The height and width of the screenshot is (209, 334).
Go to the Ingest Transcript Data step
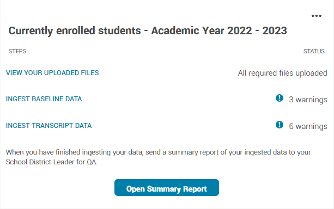tap(49, 126)
